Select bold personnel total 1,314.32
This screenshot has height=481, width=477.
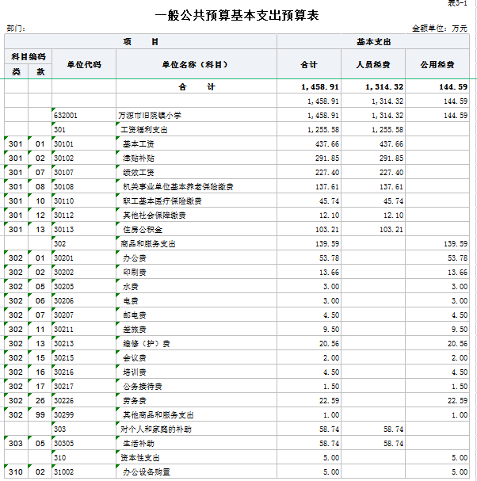pyautogui.click(x=373, y=87)
